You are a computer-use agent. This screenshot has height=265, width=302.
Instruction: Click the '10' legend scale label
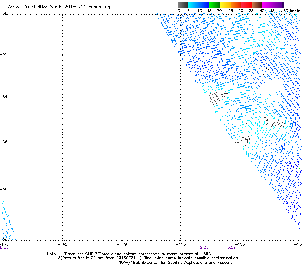(x=200, y=11)
